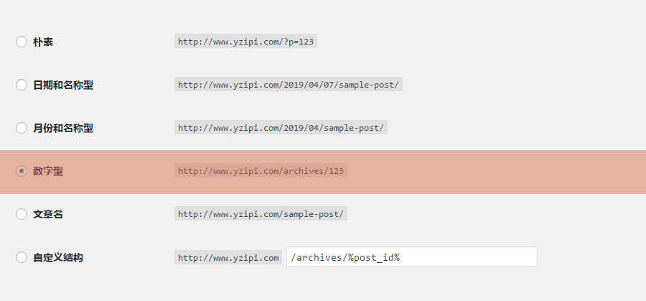Select the 月份和名称型 radio button
This screenshot has width=646, height=301.
click(x=22, y=128)
